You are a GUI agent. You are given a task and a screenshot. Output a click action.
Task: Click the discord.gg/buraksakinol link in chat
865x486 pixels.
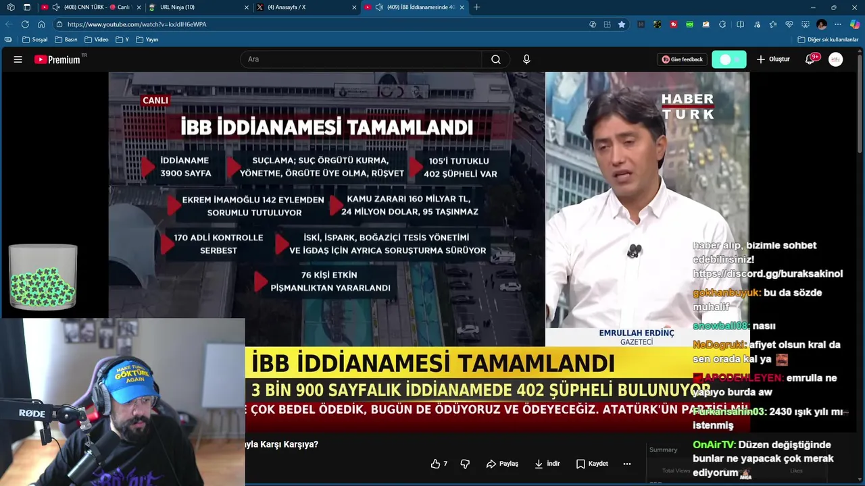[x=768, y=273]
